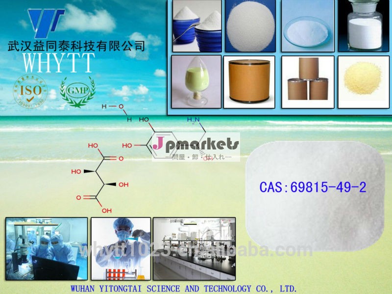
Task: Click the white WHYTT brand text
Action: [x=58, y=63]
